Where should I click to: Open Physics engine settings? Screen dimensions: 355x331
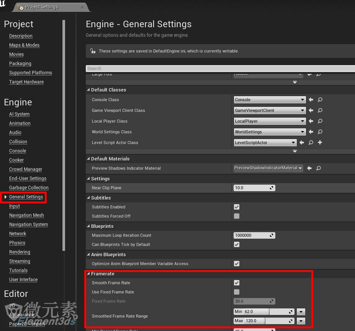tap(17, 243)
